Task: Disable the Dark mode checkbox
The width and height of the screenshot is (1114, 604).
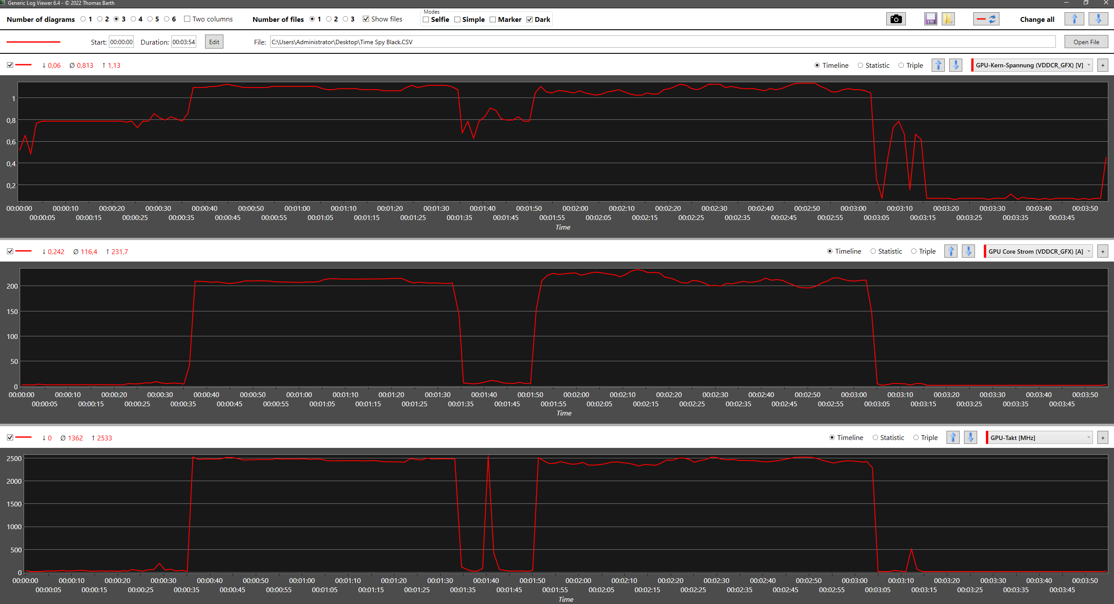Action: point(529,20)
